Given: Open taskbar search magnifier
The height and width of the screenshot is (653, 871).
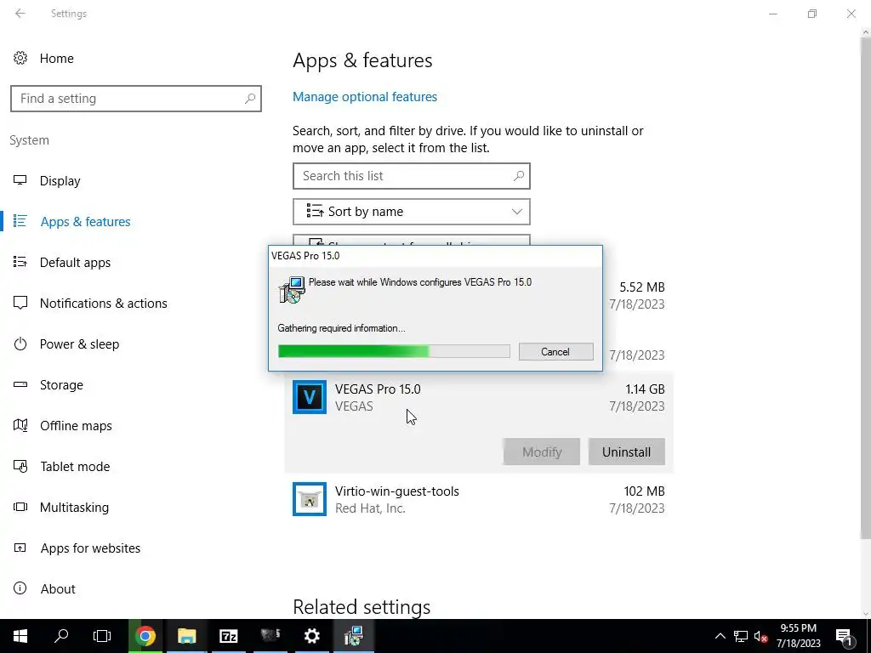Looking at the screenshot, I should pyautogui.click(x=61, y=636).
